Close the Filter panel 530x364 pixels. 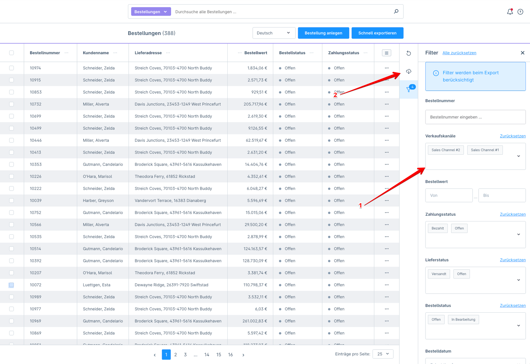[522, 53]
